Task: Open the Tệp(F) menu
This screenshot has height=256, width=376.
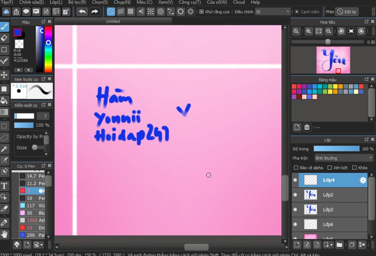Action: [x=7, y=3]
